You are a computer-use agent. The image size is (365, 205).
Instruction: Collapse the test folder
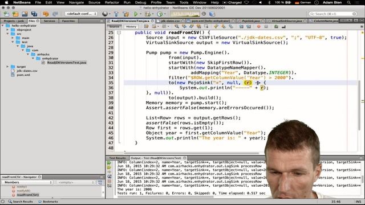[x=13, y=42]
